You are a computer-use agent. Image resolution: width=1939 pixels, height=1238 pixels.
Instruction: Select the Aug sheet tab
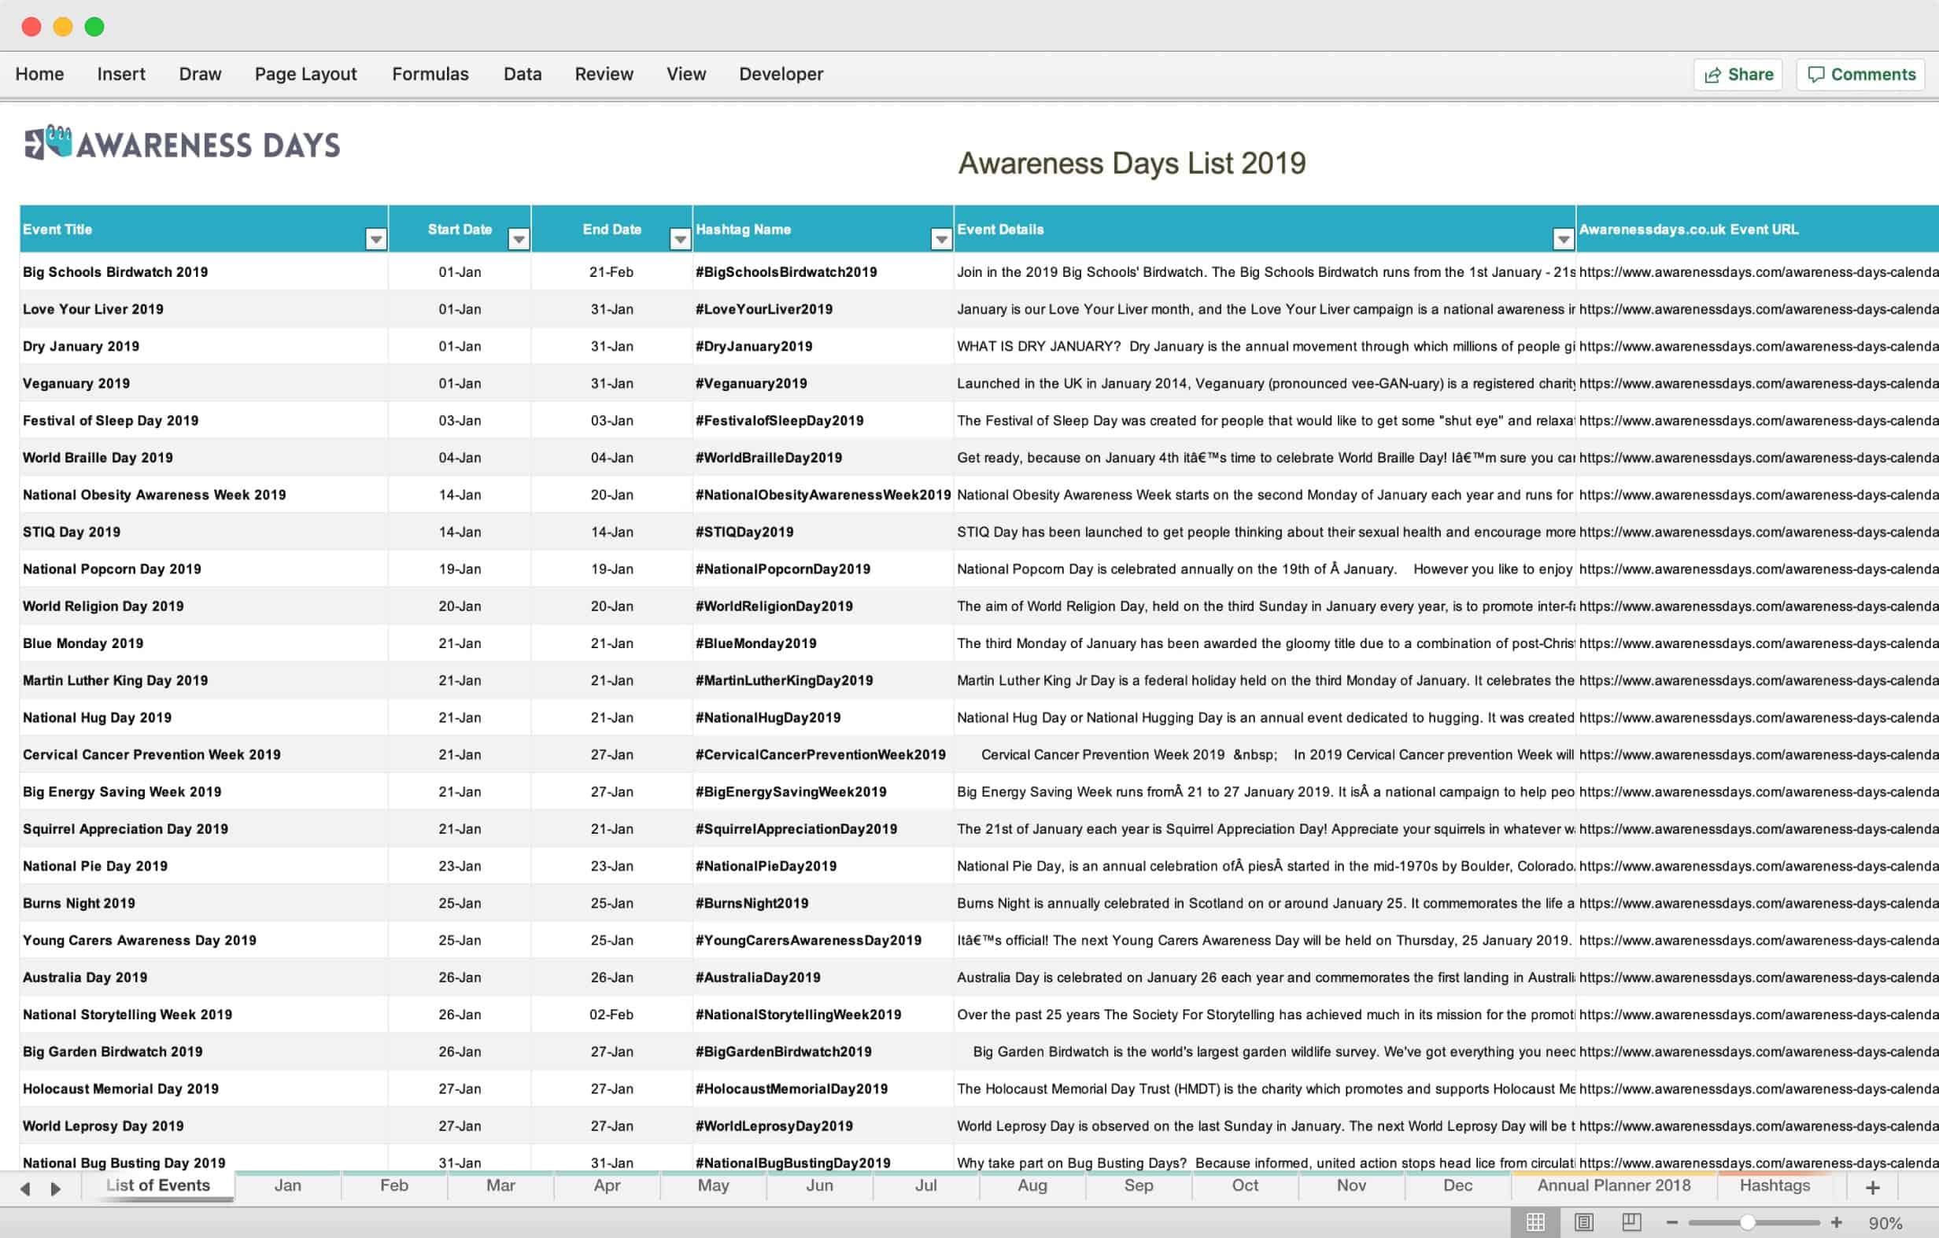tap(1032, 1185)
